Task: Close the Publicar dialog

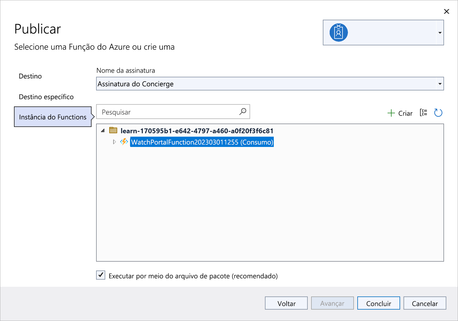Action: coord(447,11)
